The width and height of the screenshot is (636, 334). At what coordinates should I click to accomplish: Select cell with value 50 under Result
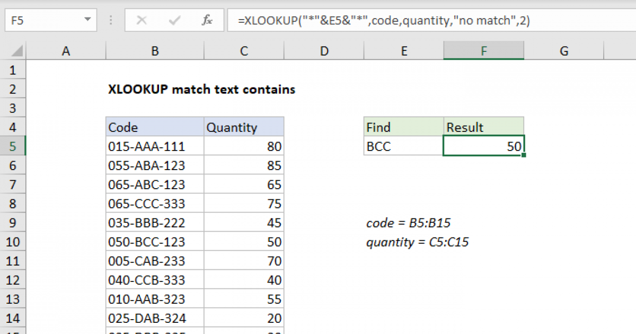click(483, 146)
